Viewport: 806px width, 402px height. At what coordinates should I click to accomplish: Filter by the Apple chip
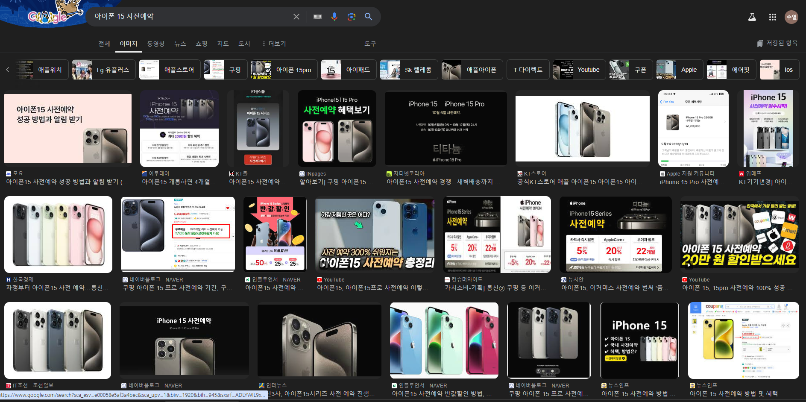tap(680, 70)
